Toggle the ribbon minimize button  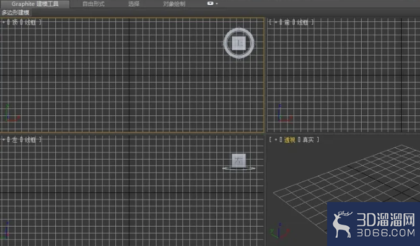pos(210,4)
